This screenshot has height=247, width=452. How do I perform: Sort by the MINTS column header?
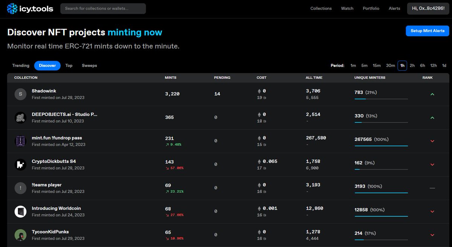pyautogui.click(x=171, y=78)
